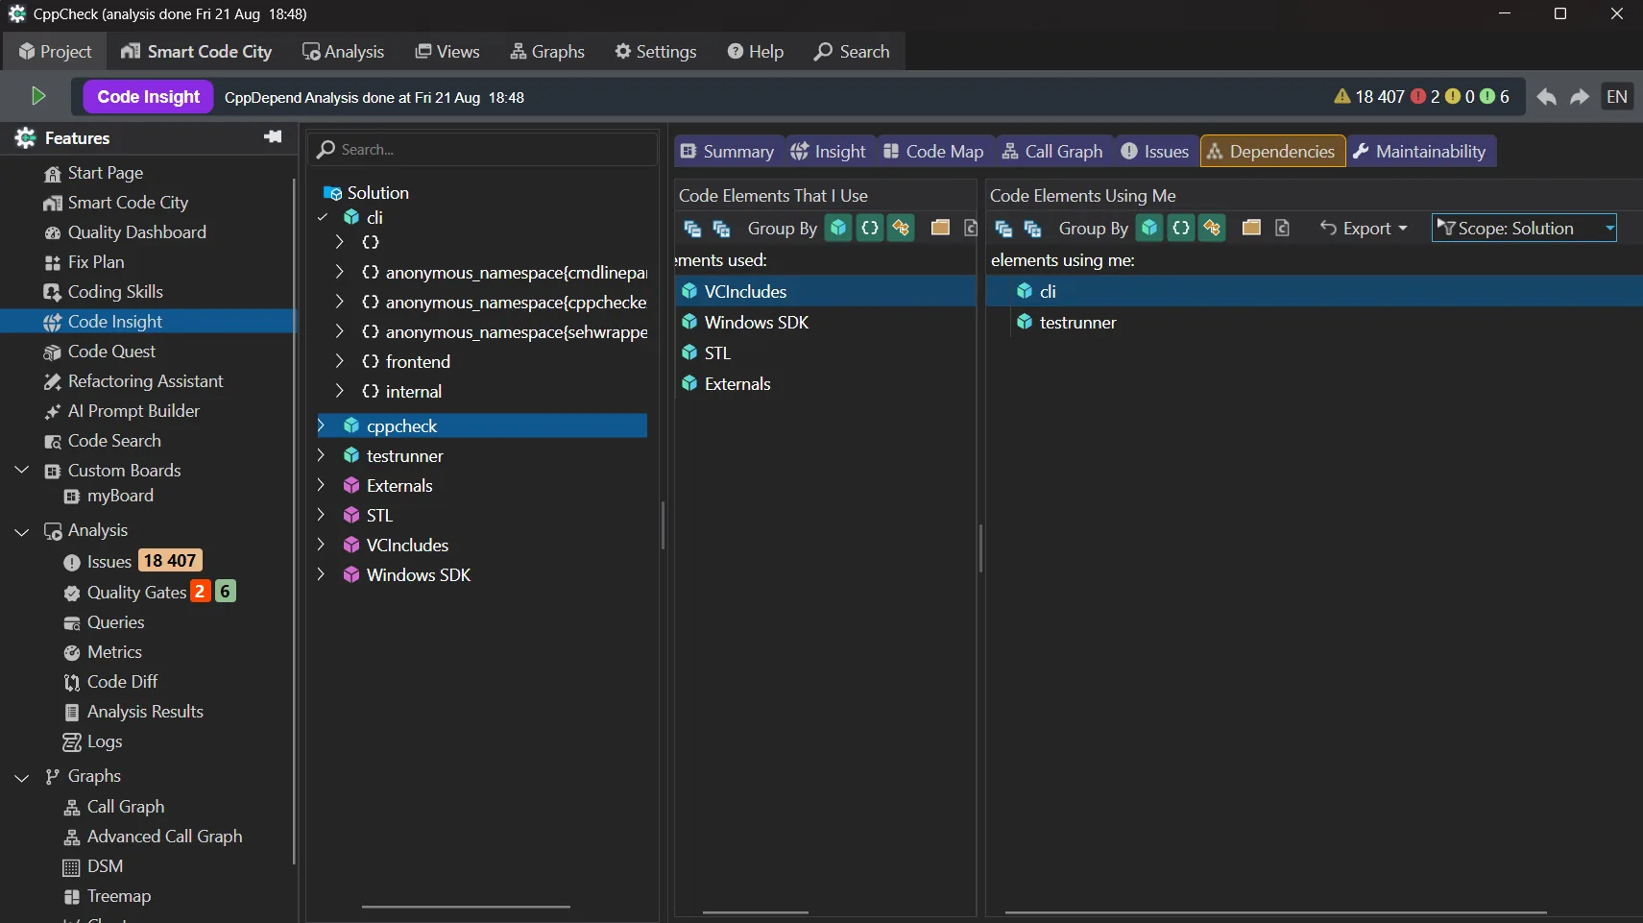Open the Scope: Solution combo box

pyautogui.click(x=1524, y=228)
